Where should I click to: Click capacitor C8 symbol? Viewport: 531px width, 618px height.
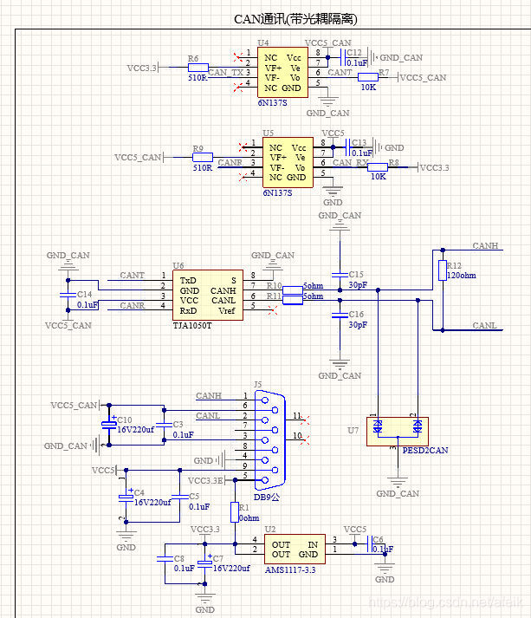[x=165, y=559]
